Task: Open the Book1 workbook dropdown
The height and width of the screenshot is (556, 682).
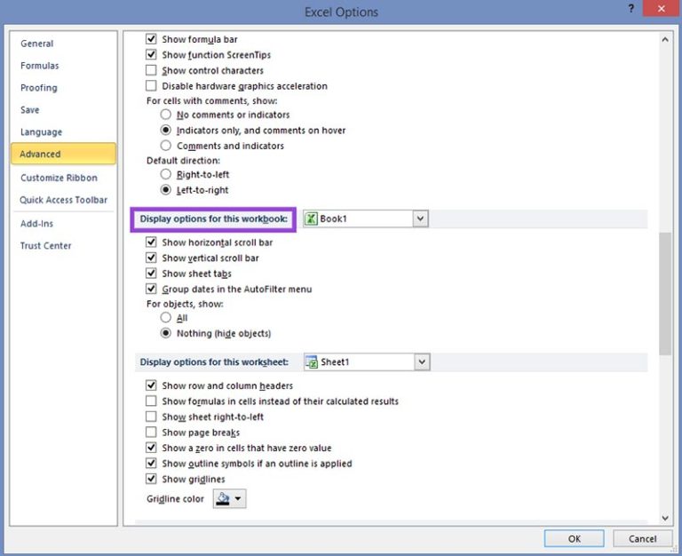Action: pos(420,218)
